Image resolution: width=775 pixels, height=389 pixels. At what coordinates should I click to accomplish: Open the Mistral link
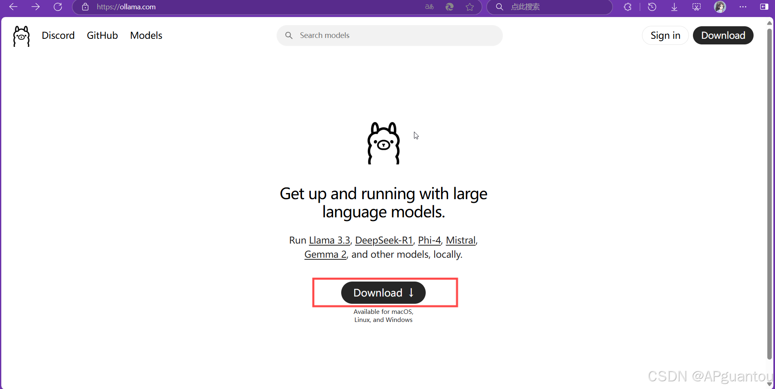460,240
